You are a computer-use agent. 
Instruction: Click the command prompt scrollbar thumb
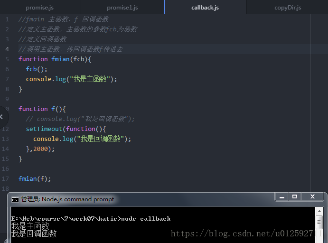[319, 222]
